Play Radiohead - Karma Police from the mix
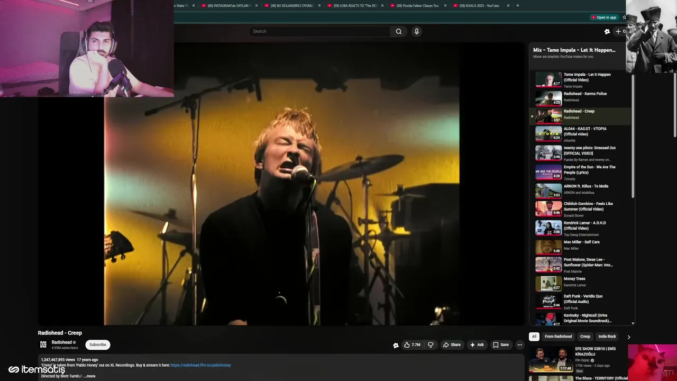The image size is (677, 381). (581, 98)
